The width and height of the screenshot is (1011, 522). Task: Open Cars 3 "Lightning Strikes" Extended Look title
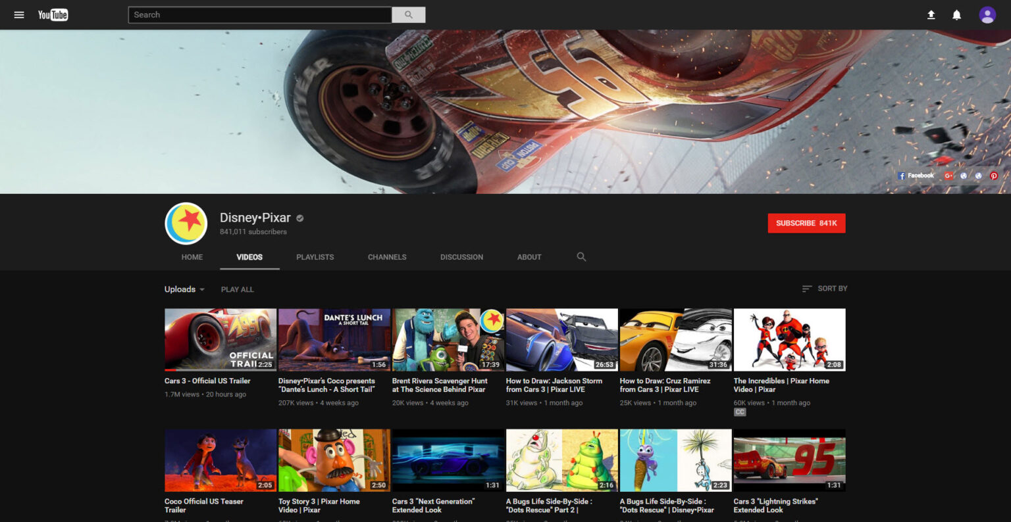776,506
